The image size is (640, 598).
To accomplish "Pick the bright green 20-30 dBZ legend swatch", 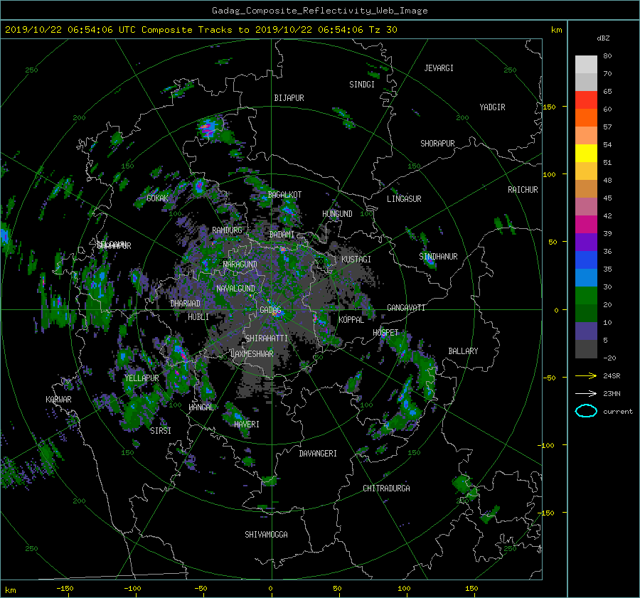I will [586, 295].
